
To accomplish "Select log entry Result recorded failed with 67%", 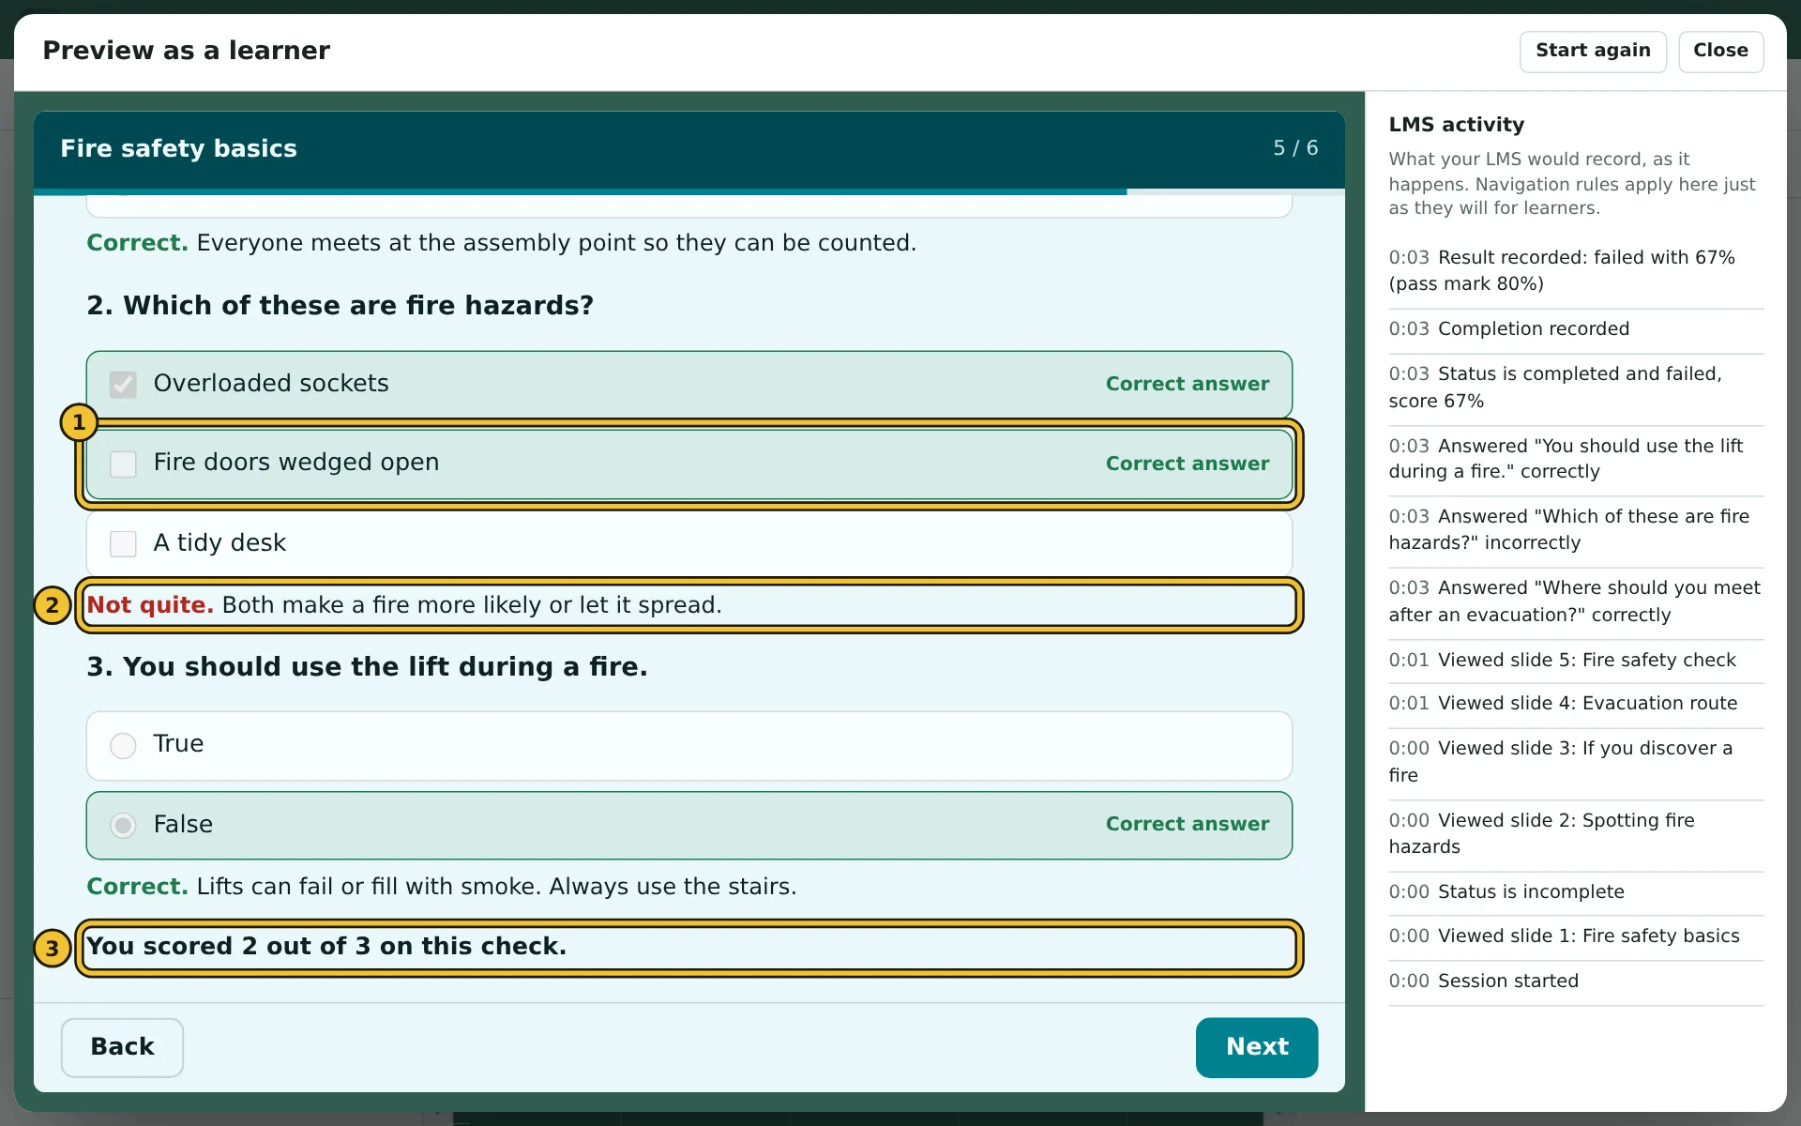I will point(1576,270).
